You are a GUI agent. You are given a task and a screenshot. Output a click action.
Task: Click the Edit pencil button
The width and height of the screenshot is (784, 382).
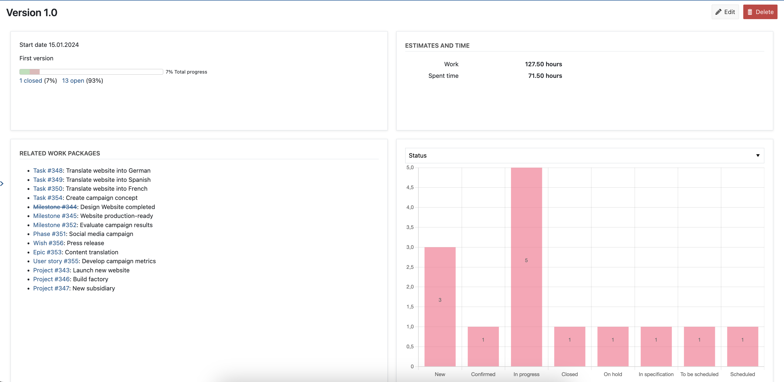pos(725,12)
